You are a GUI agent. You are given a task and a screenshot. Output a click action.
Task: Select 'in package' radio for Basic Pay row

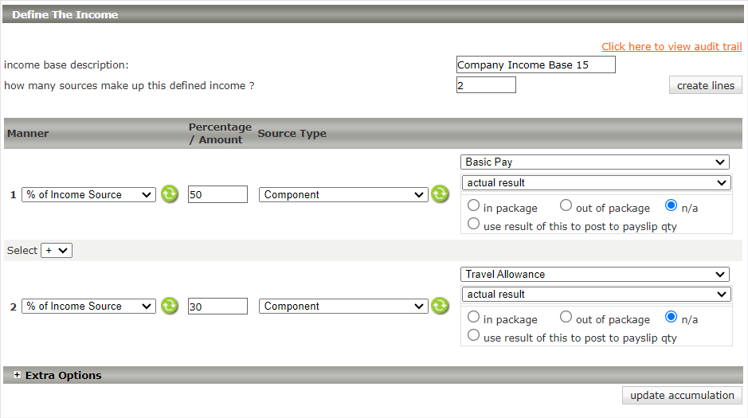click(x=474, y=206)
